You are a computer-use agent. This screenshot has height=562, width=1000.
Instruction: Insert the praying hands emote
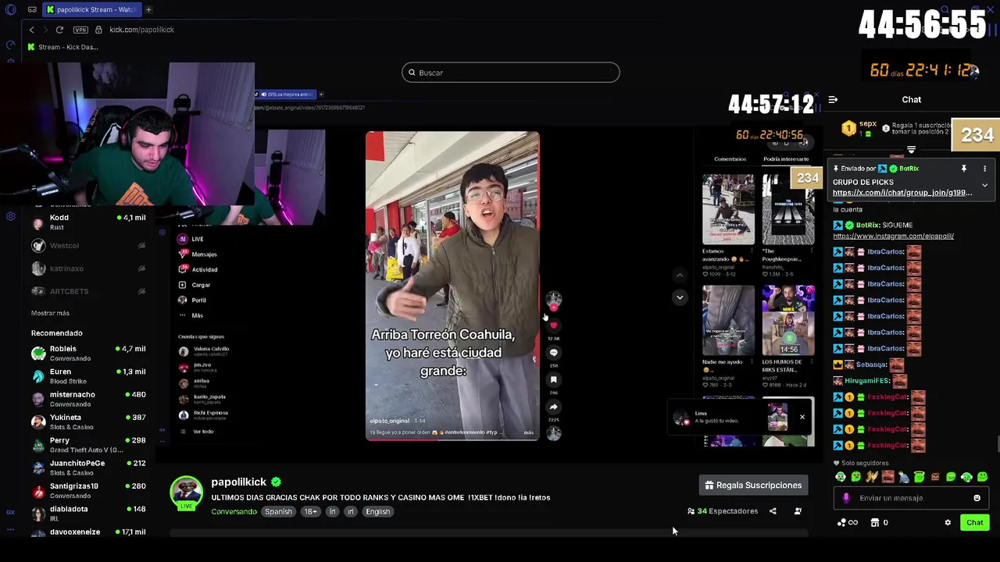coord(872,477)
